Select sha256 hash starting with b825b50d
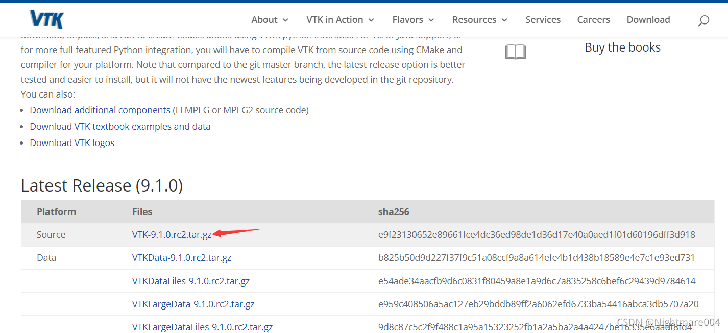The image size is (728, 333). (537, 258)
